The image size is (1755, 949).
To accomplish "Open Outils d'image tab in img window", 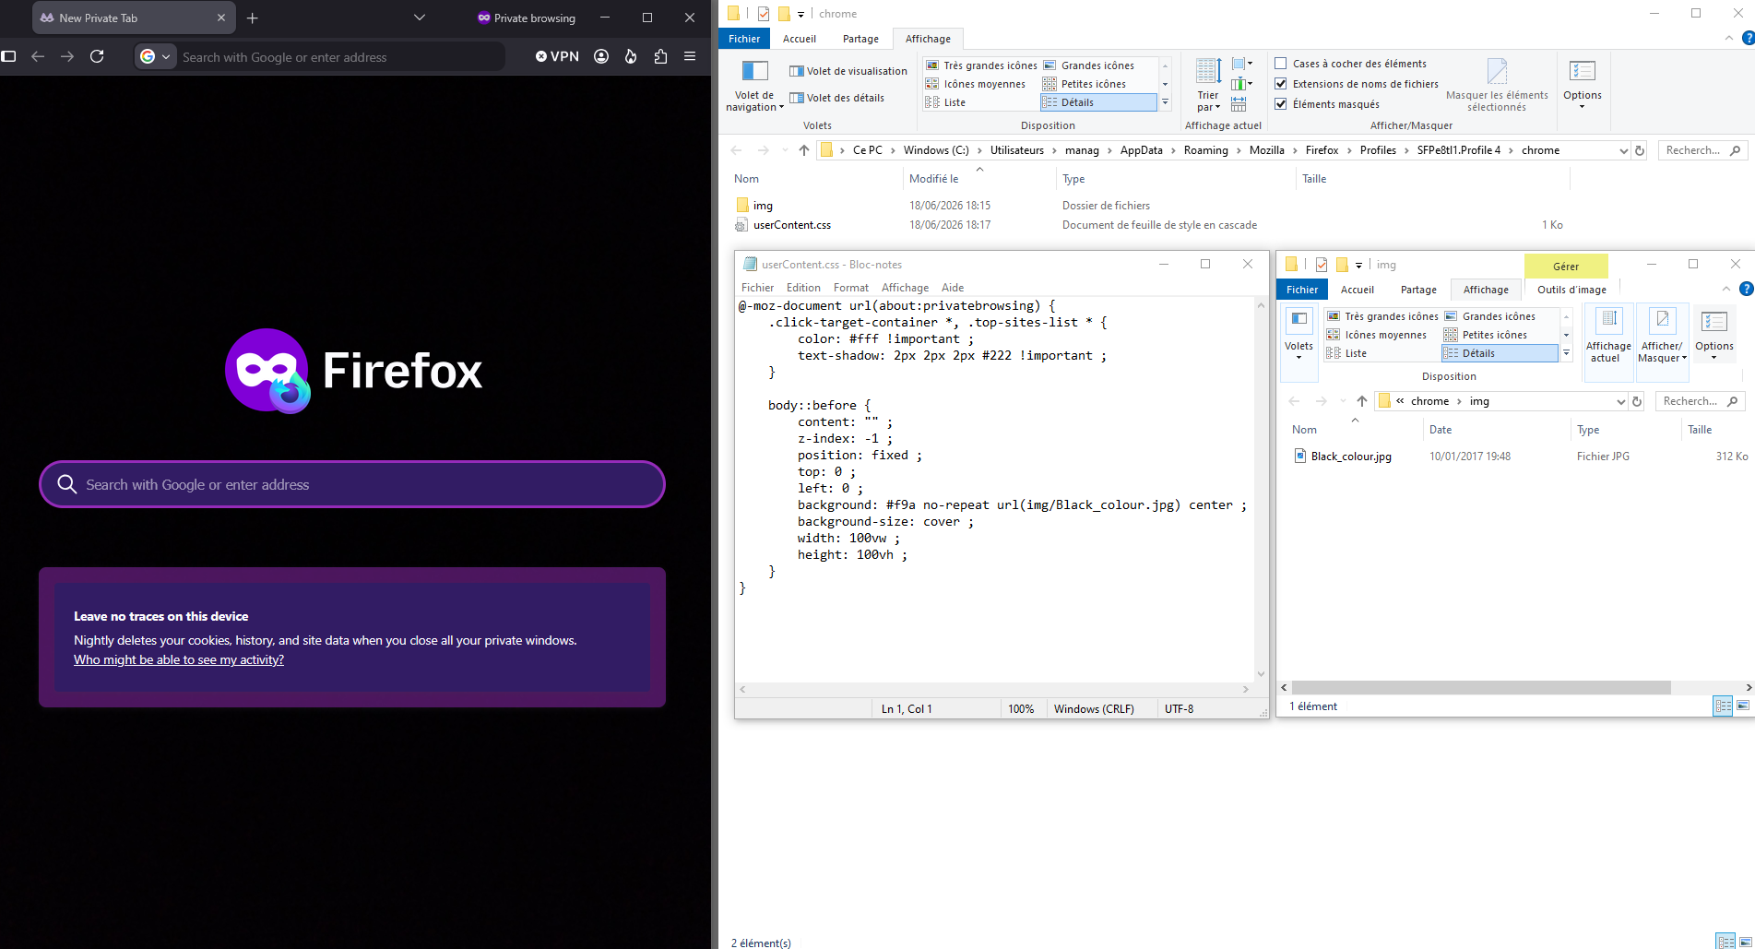I will click(x=1571, y=290).
